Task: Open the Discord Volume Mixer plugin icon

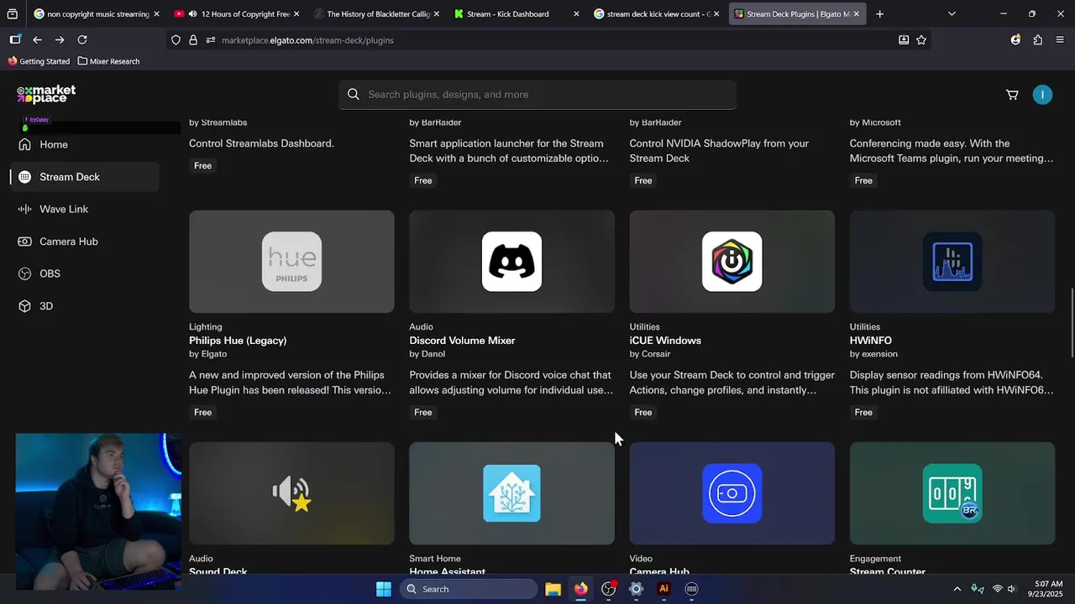Action: click(x=511, y=262)
